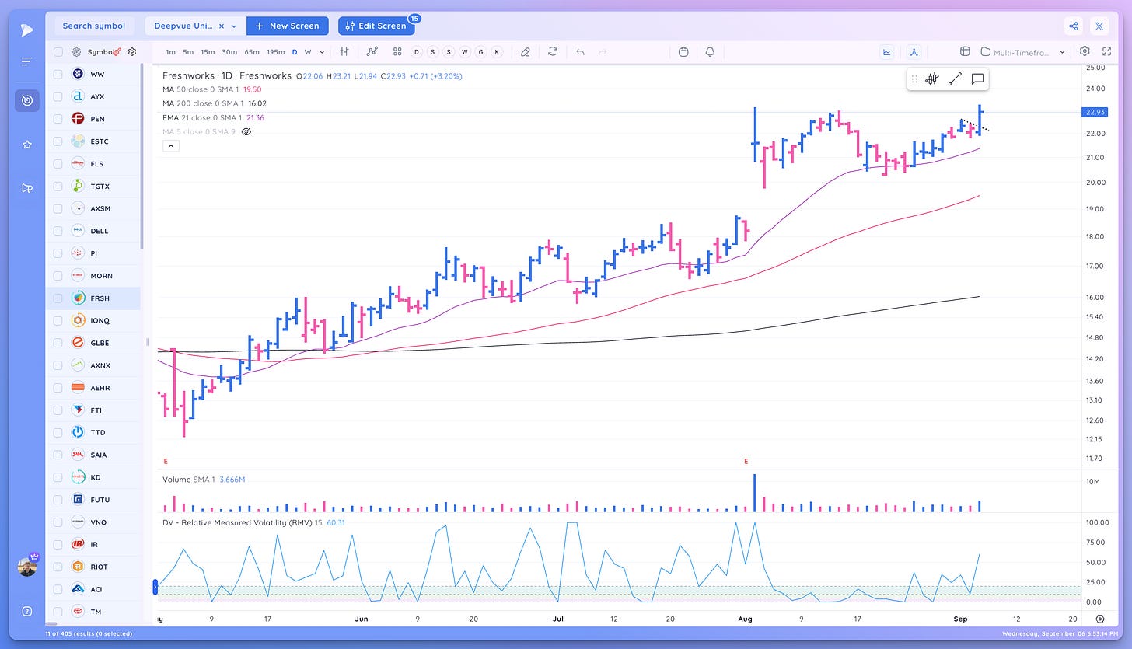Click the settings gear below price axis
The height and width of the screenshot is (649, 1132).
tap(1100, 619)
